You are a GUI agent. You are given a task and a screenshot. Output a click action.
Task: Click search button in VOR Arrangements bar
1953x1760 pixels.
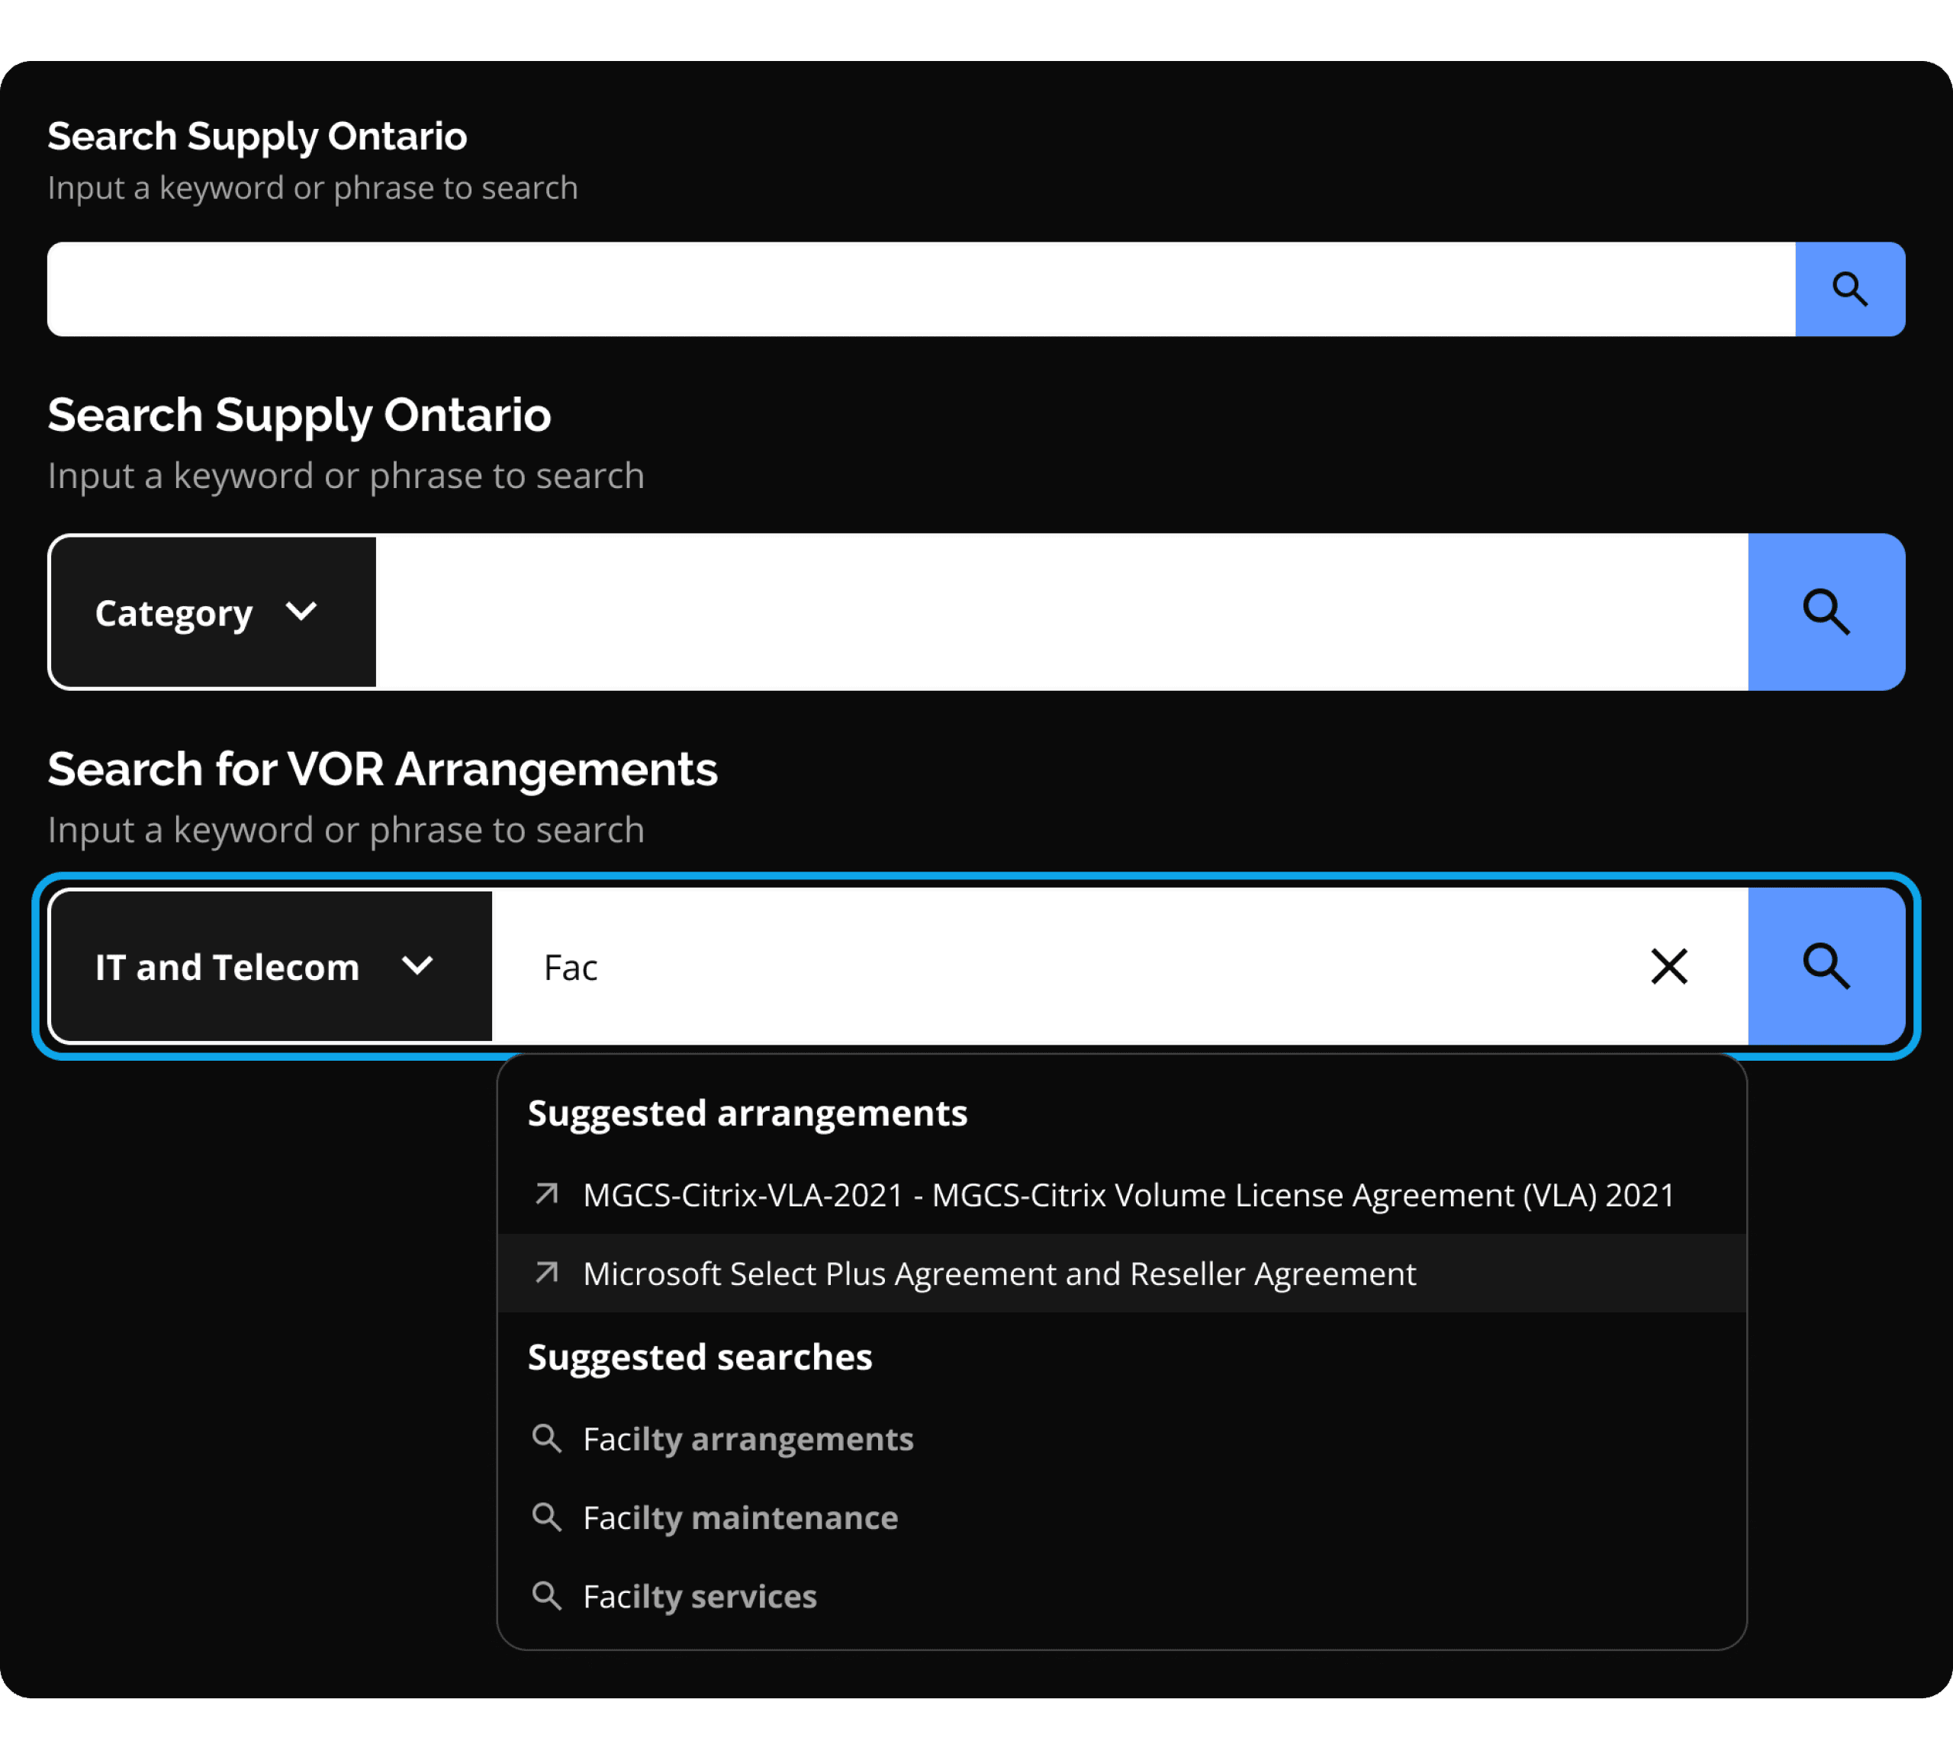coord(1826,966)
